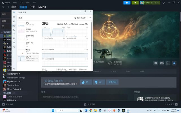
Task: Open the game settings gear icon
Action: (156, 63)
